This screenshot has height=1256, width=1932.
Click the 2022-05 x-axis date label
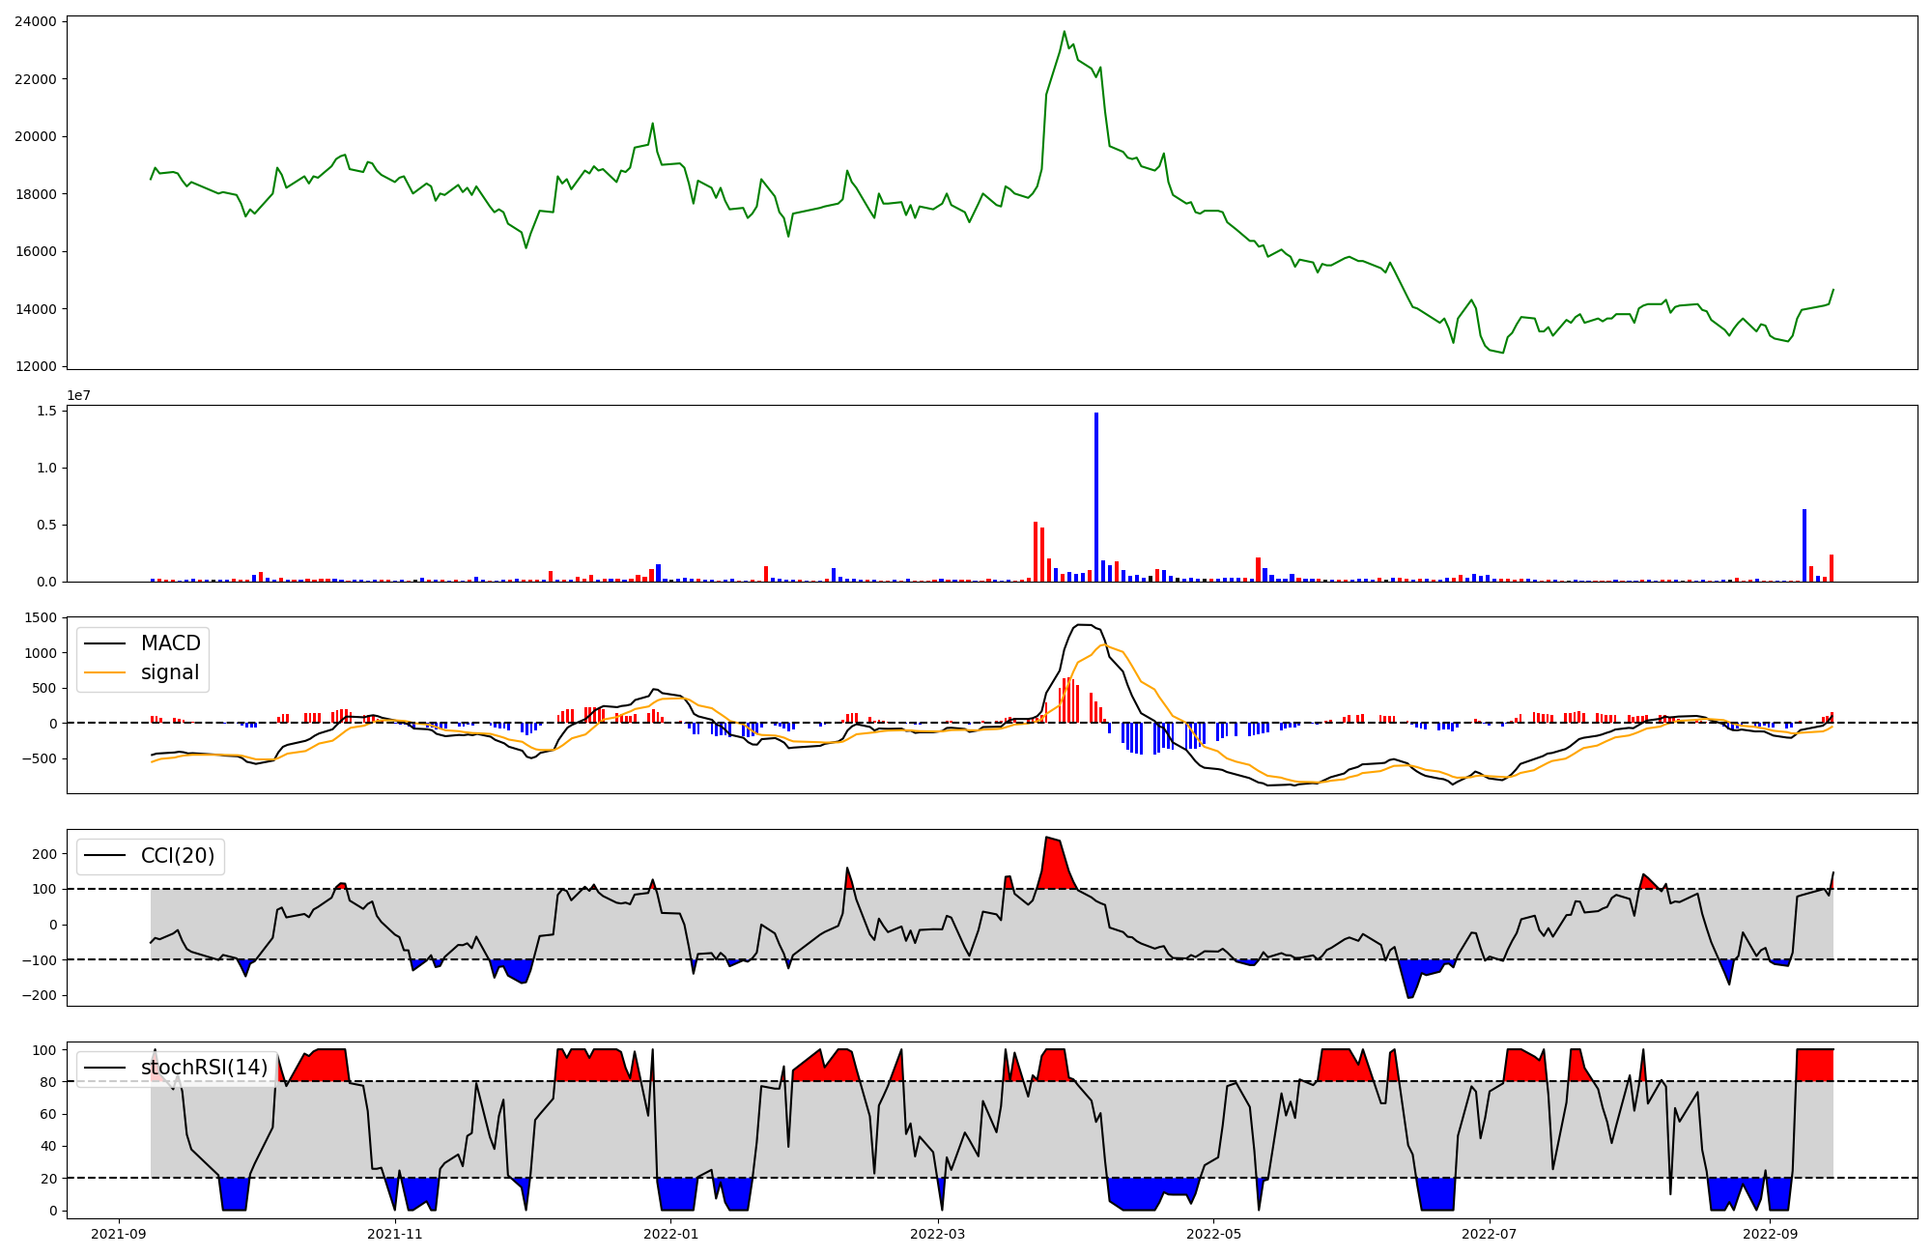point(1213,1234)
